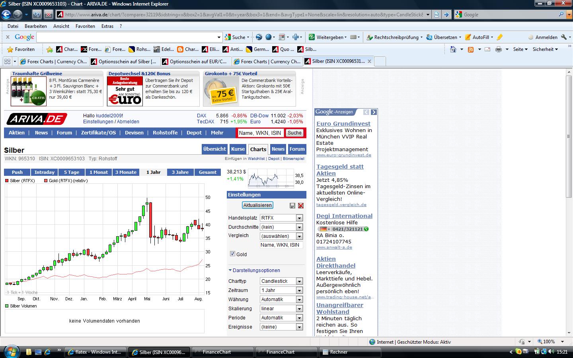Viewport: 573px width, 358px height.
Task: Click Add to favorites bar star icon
Action: [50, 49]
